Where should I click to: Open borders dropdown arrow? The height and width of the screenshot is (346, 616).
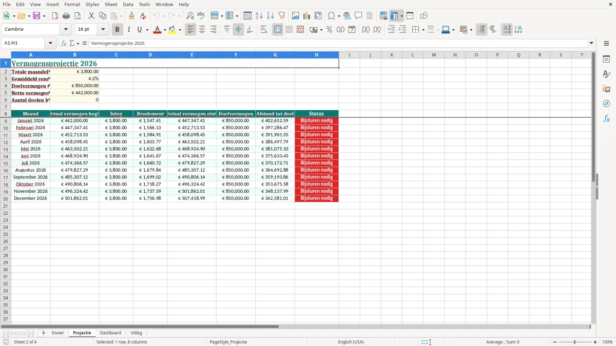pos(423,30)
